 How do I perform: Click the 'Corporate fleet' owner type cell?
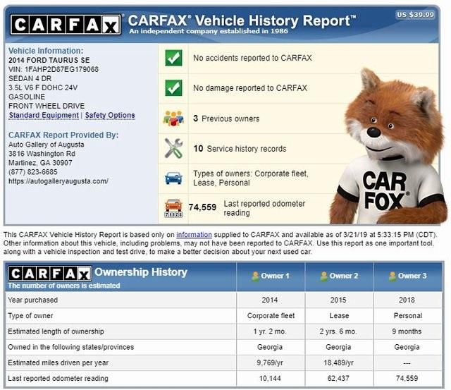(271, 316)
